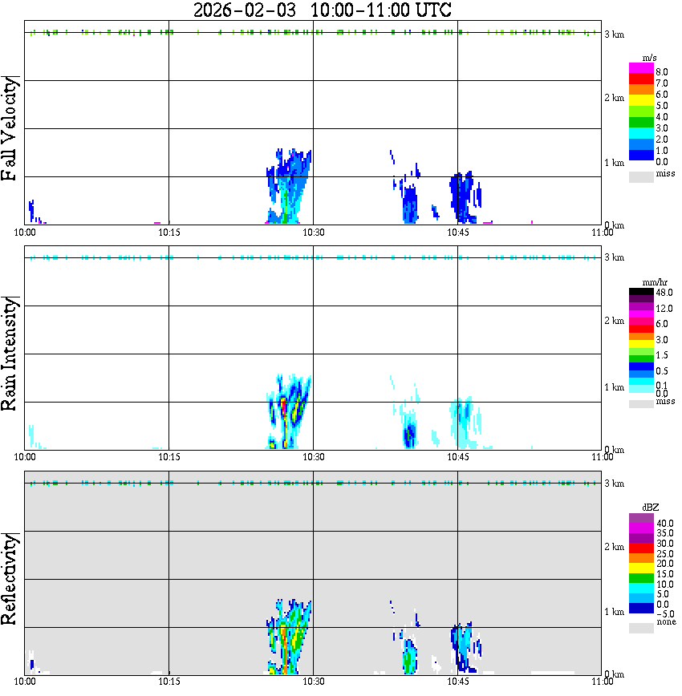Click the '3 km' label of Fall Velocity panel
Image resolution: width=682 pixels, height=696 pixels.
(x=614, y=34)
